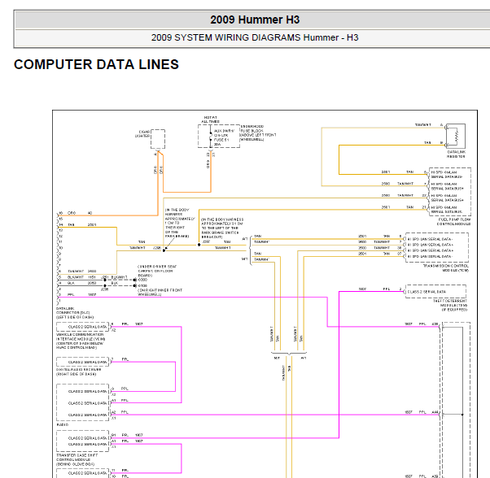
Task: Click the "DATA LINK RESISTOR" label
Action: coord(457,154)
